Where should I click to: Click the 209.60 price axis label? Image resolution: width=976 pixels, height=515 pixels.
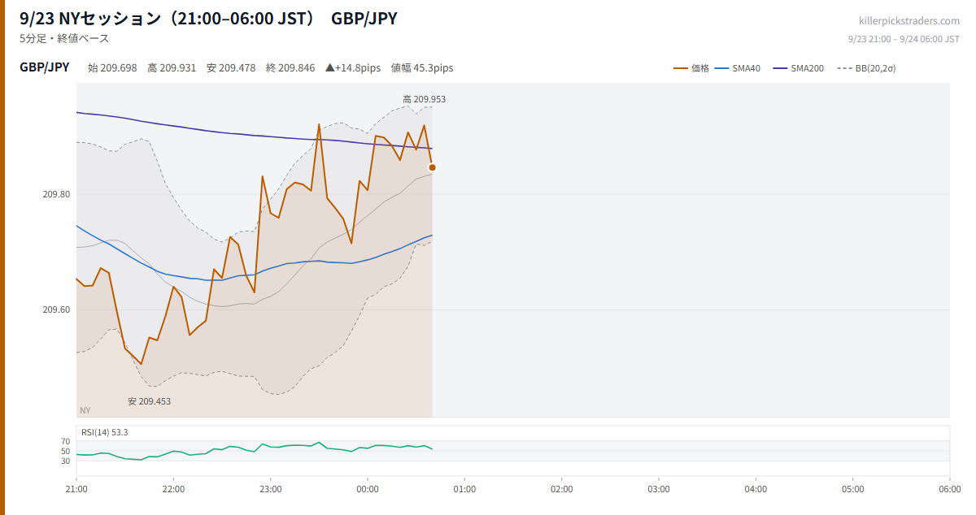point(58,309)
